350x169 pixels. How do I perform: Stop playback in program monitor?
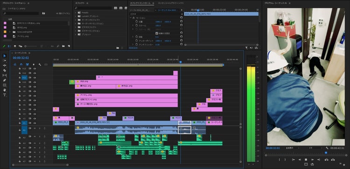point(306,159)
